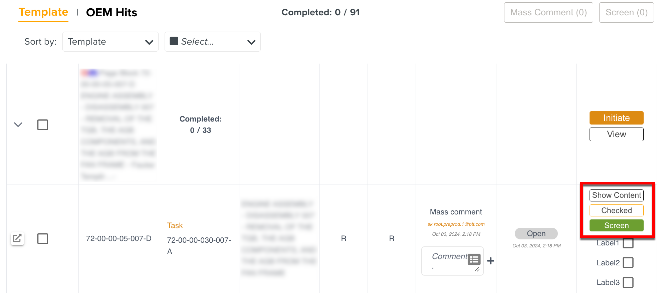Screen dimensions: 669x293
Task: Tick the checkbox for the template group row
Action: pyautogui.click(x=42, y=125)
